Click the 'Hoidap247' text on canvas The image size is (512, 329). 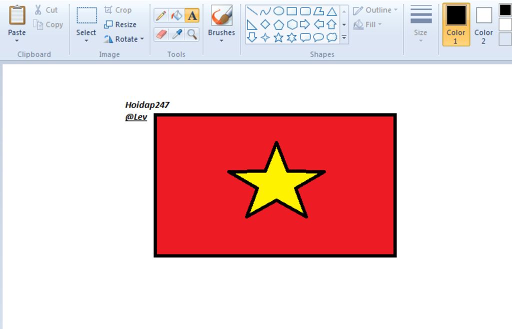click(x=147, y=105)
